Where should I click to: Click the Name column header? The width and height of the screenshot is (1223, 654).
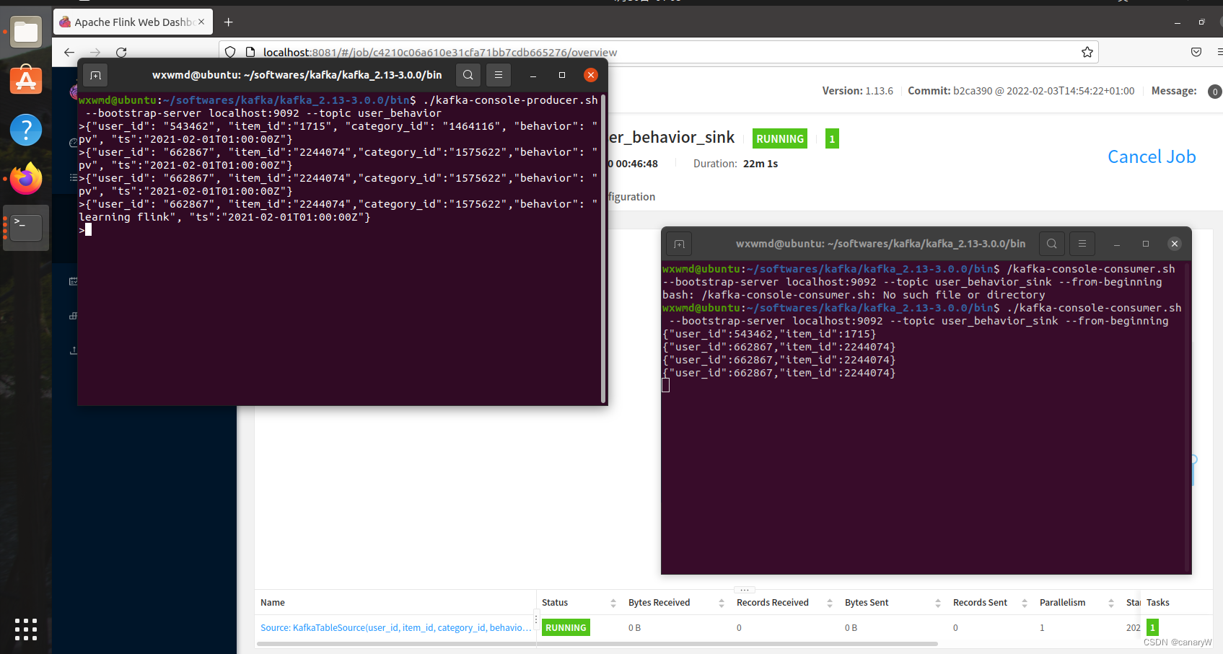[x=273, y=602]
